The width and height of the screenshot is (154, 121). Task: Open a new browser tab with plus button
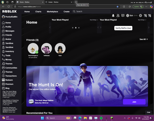point(76,2)
